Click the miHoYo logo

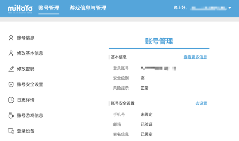20,9
